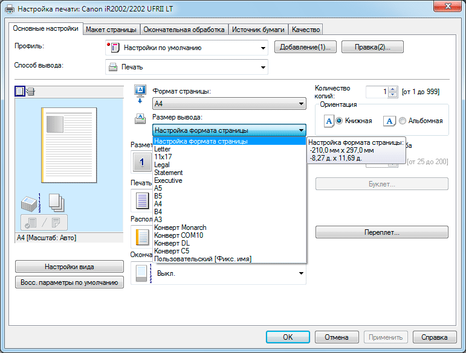Click the blank pages stack icon
Viewport: 466px width, 353px height.
[x=56, y=202]
